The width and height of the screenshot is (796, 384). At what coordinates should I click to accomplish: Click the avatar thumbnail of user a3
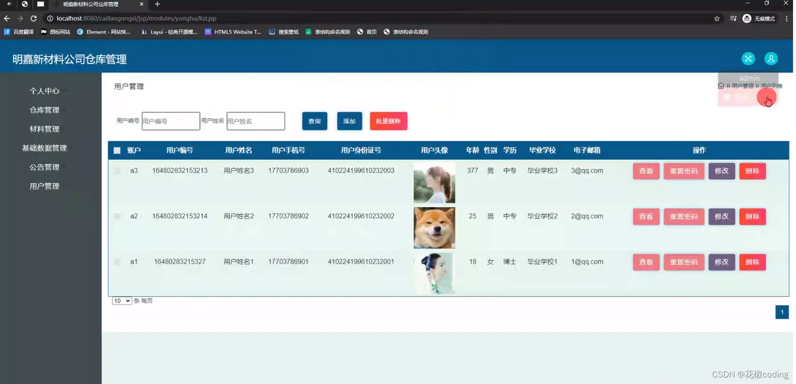pos(434,182)
